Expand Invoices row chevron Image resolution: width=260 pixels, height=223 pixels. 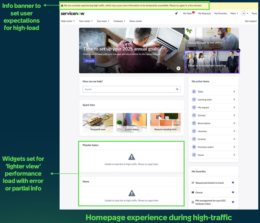click(x=234, y=139)
